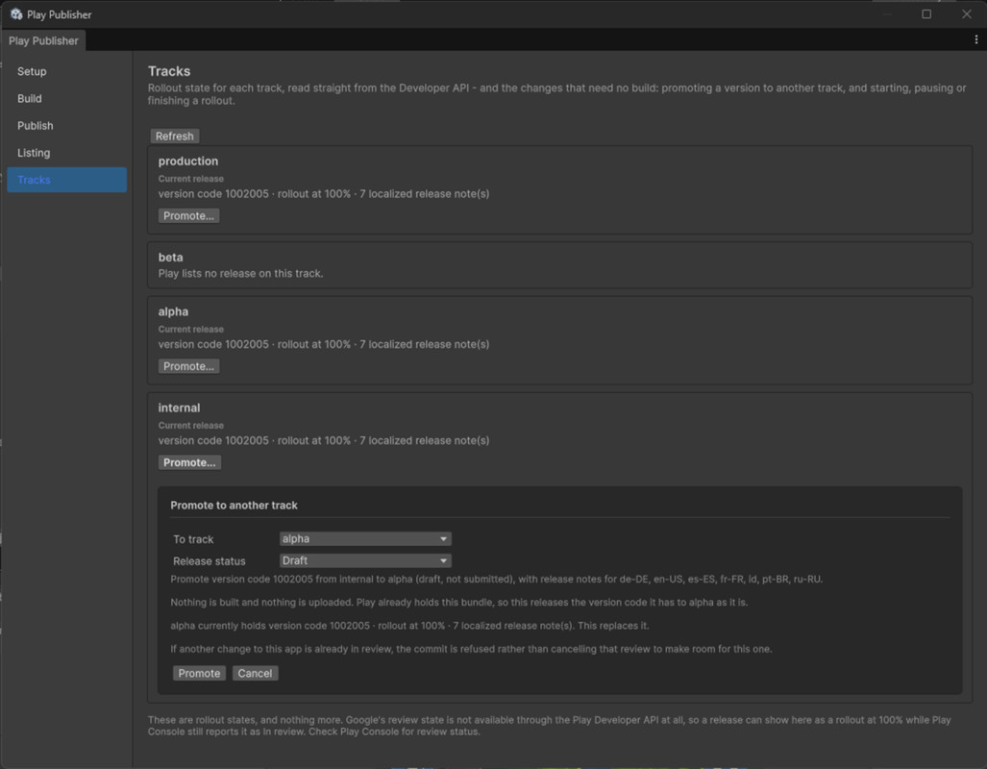This screenshot has width=987, height=769.
Task: Confirm promotion with the Promote button
Action: pyautogui.click(x=199, y=673)
